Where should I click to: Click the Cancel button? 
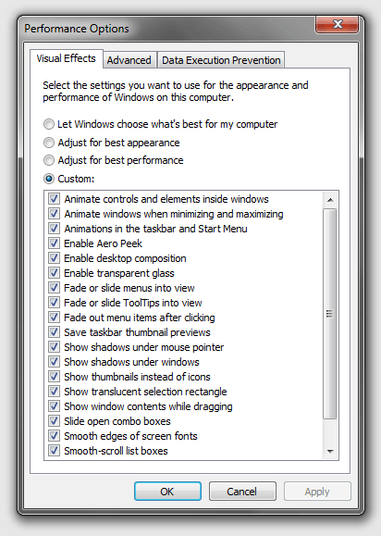(242, 492)
